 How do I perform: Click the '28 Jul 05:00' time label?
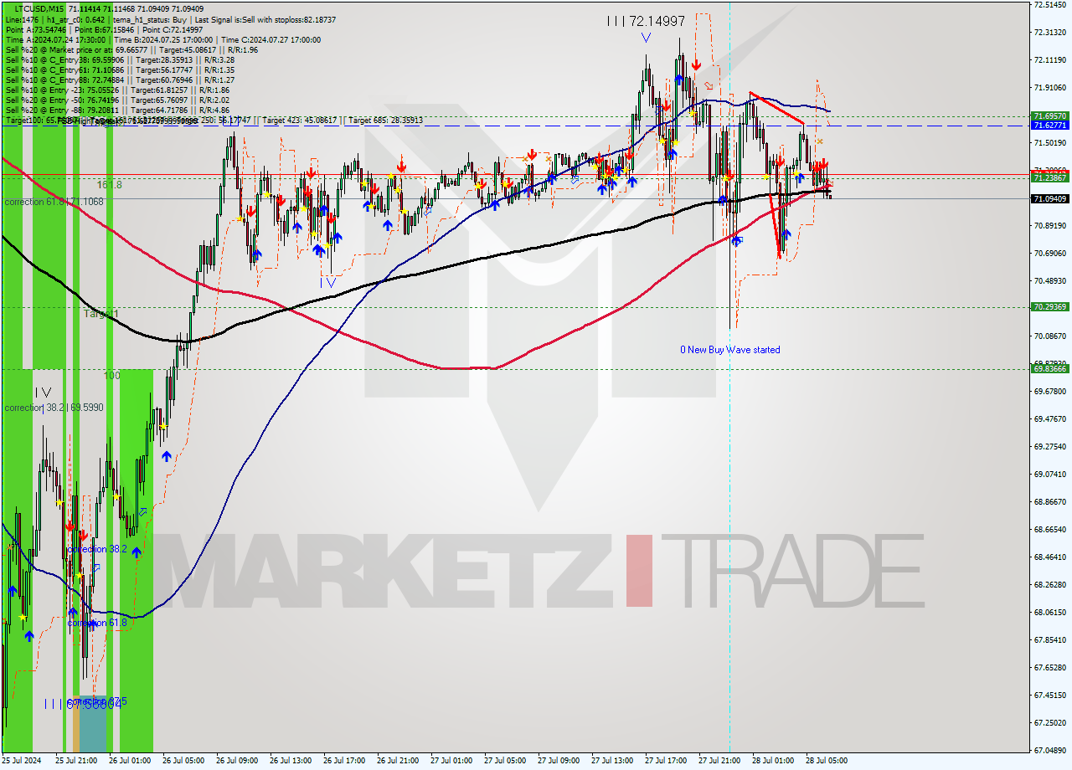tap(827, 761)
